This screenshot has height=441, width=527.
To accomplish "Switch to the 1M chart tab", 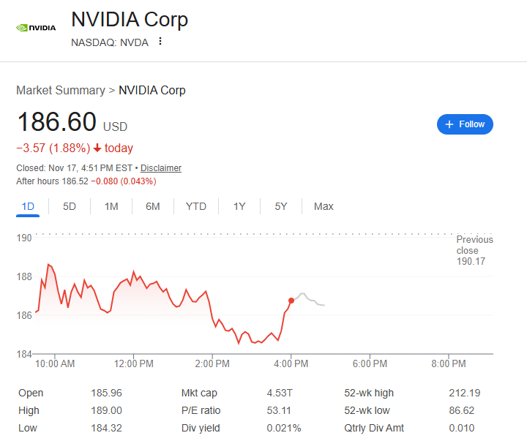I will pyautogui.click(x=111, y=206).
